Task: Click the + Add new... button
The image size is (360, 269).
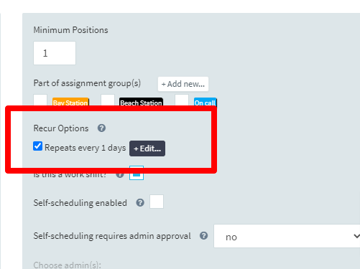Action: (183, 84)
